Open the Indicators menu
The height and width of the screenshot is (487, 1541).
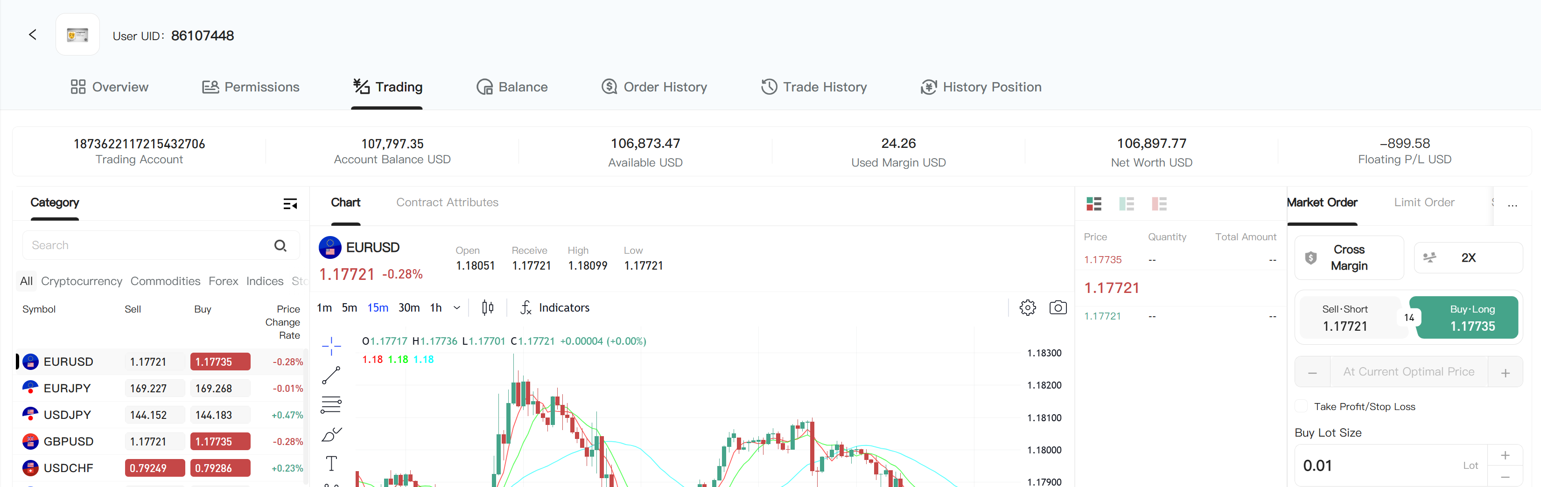coord(554,307)
